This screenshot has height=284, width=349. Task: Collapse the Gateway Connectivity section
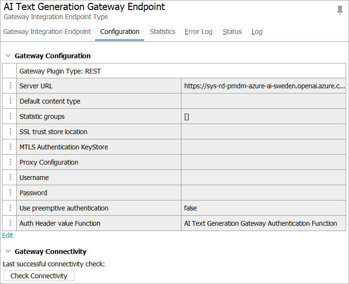pyautogui.click(x=8, y=252)
